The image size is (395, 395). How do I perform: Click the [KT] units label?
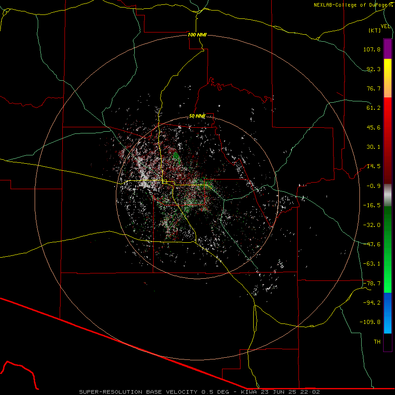point(375,30)
